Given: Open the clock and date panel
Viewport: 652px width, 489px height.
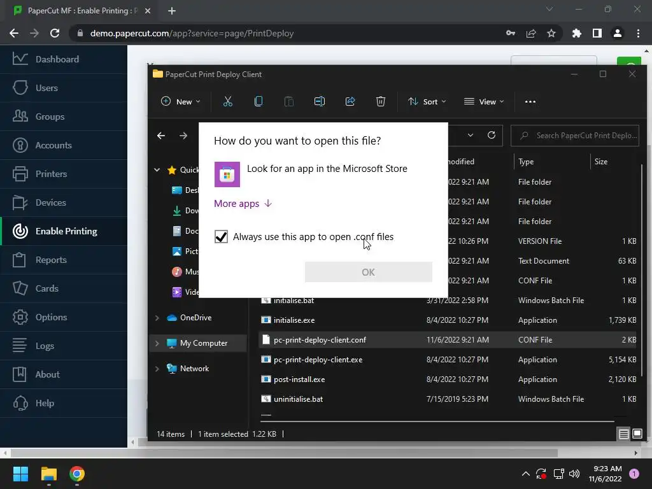Looking at the screenshot, I should [x=605, y=474].
